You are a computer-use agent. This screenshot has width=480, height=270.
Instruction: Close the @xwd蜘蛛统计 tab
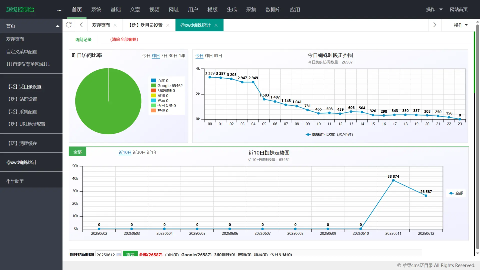[x=216, y=25]
